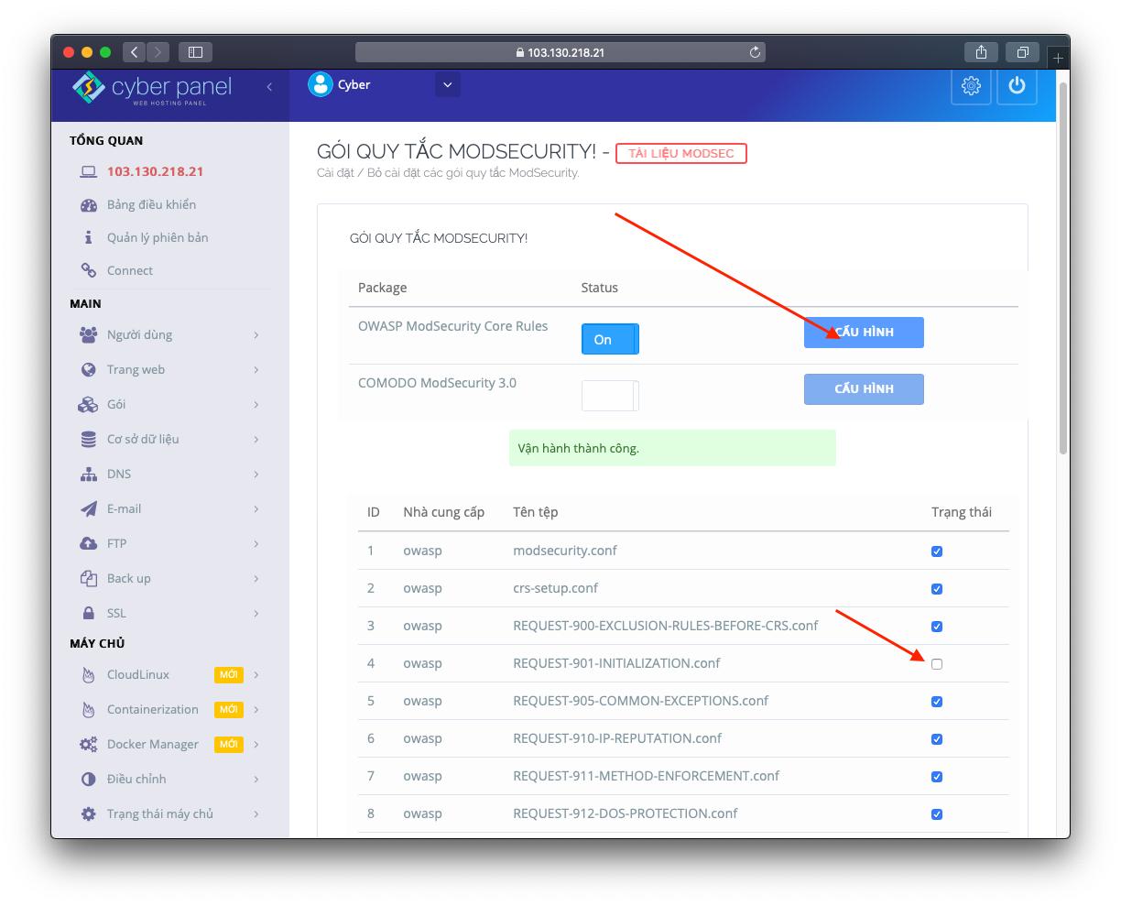Check the REQUEST-901-INITIALIZATION.conf checkbox

point(937,664)
